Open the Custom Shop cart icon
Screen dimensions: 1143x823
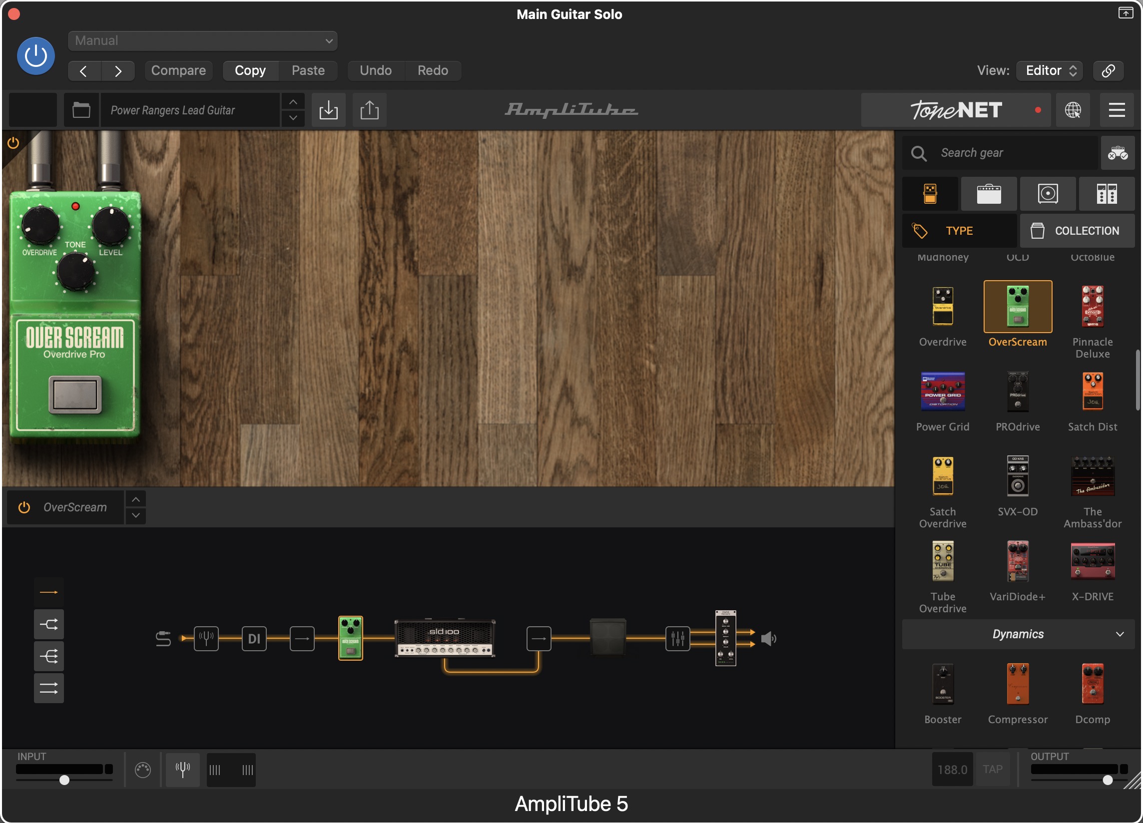[x=1118, y=153]
